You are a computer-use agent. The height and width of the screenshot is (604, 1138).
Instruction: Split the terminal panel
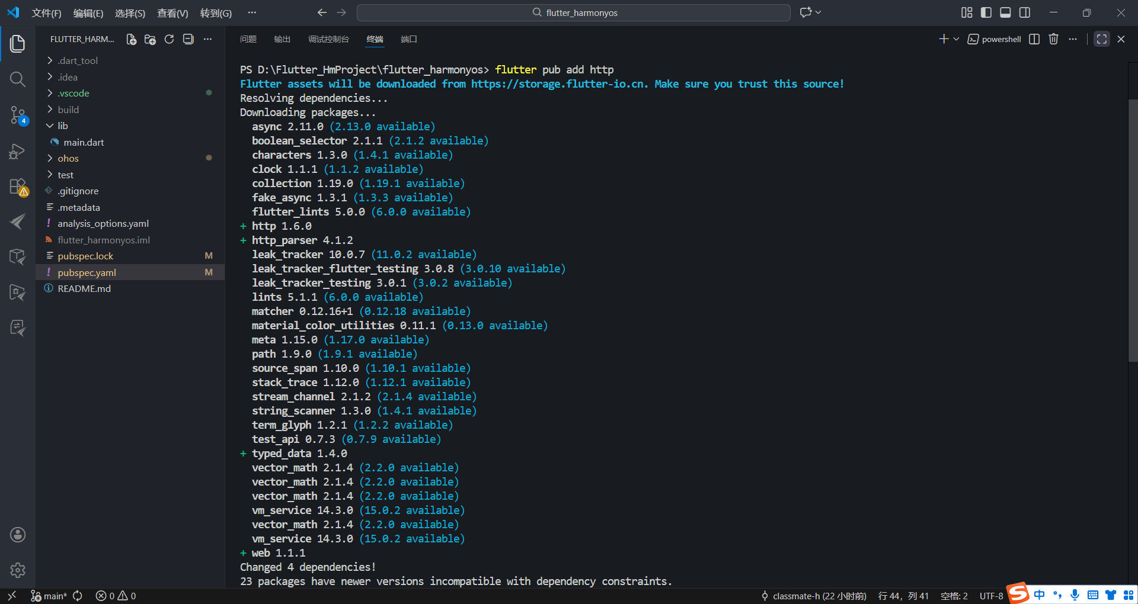coord(1034,39)
